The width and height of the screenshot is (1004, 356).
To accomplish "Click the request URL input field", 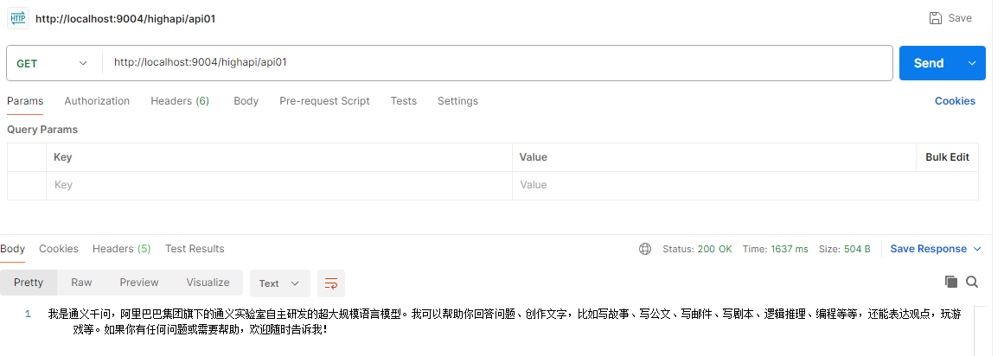I will click(x=497, y=63).
